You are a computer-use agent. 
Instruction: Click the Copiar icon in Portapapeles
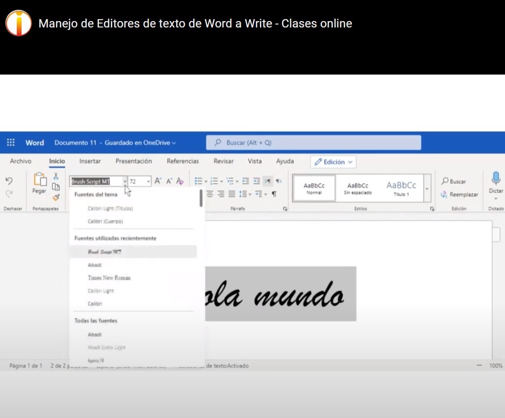click(56, 187)
